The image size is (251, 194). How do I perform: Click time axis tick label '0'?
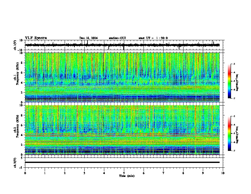pos(25,173)
